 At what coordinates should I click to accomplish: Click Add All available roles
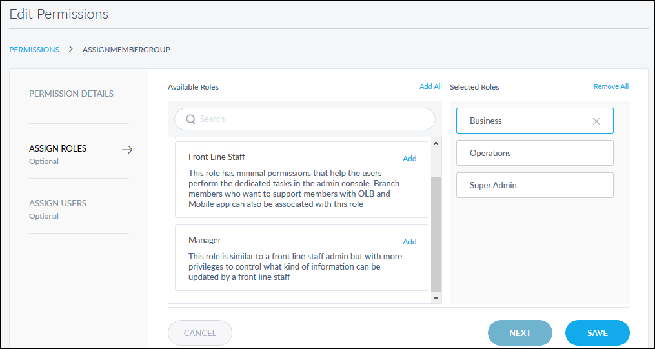click(x=430, y=86)
